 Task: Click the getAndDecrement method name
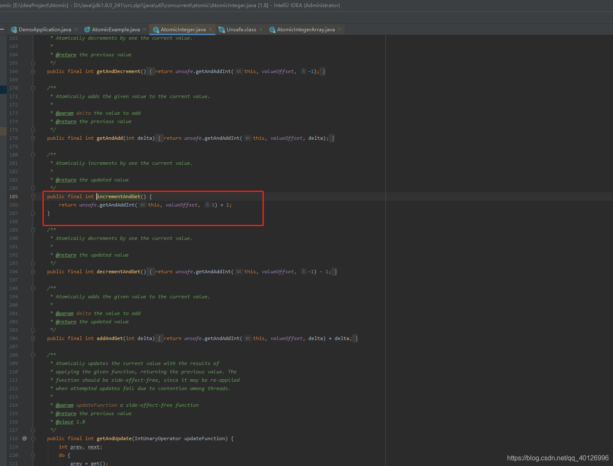pos(119,71)
